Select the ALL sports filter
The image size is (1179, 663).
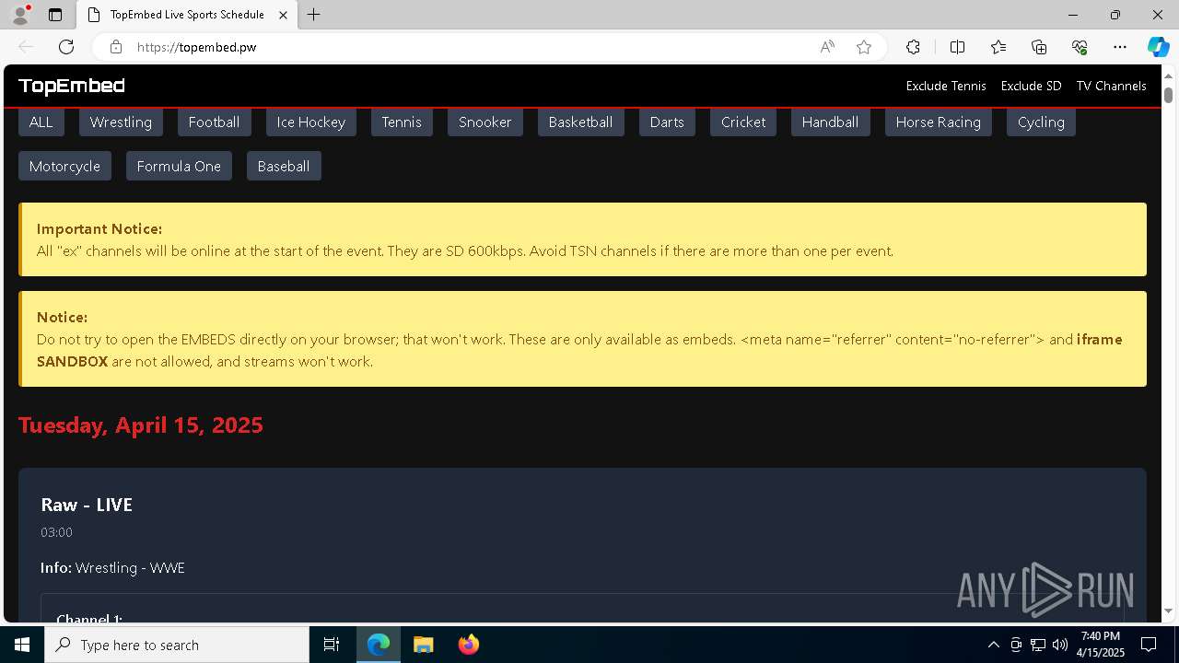(41, 122)
